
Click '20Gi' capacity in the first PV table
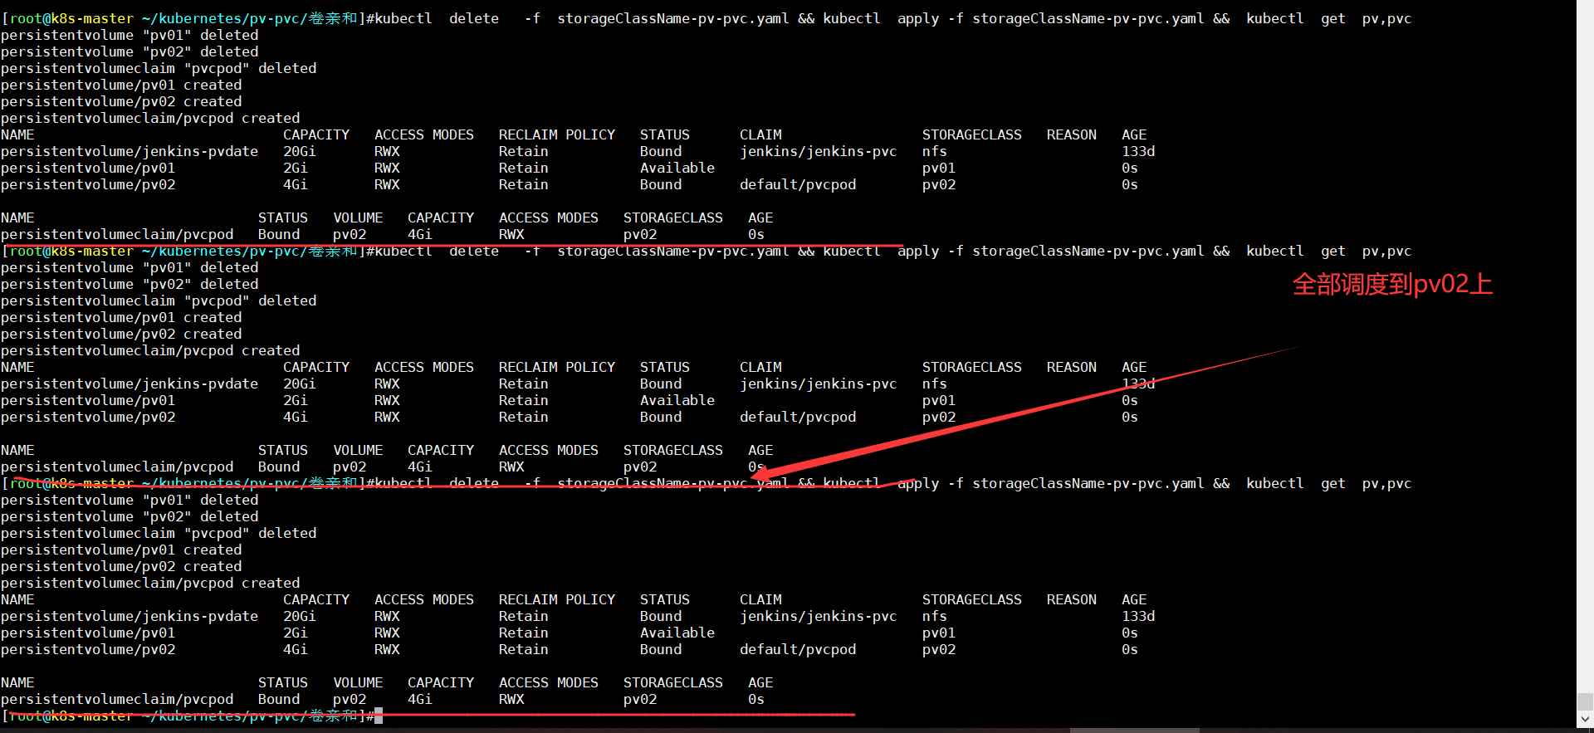(x=300, y=151)
